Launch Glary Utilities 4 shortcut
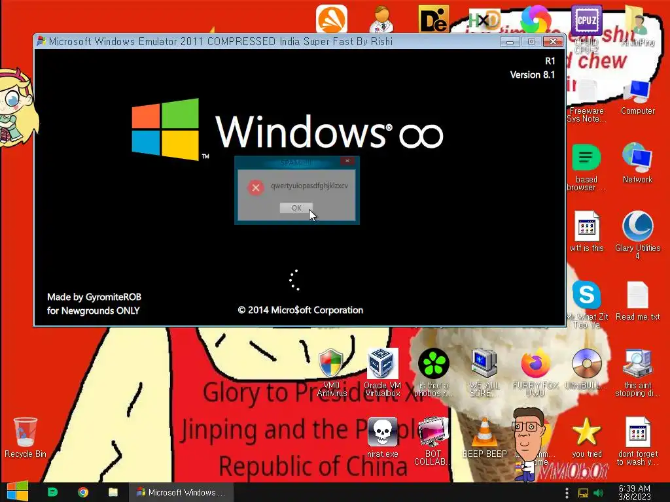 (637, 235)
